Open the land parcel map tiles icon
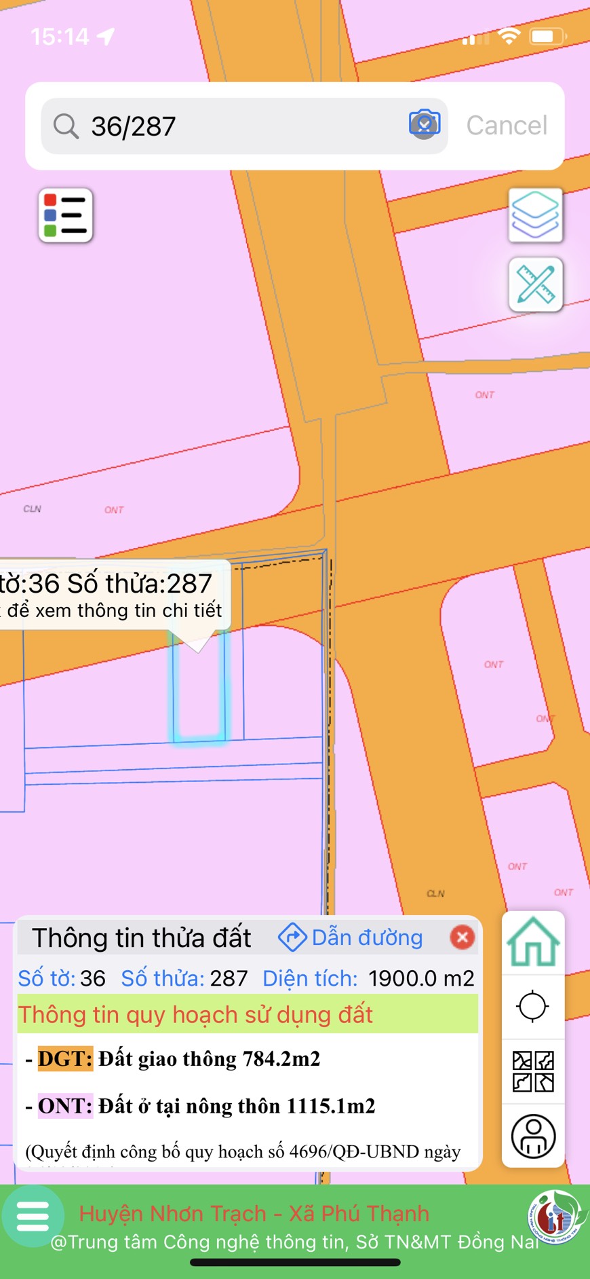This screenshot has height=1279, width=590. (533, 1071)
